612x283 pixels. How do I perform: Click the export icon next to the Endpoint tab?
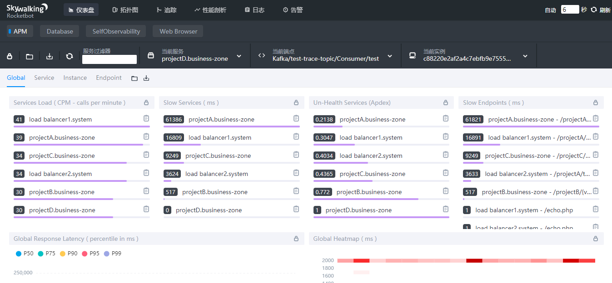(146, 78)
